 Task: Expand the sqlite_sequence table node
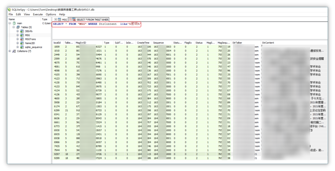point(18,47)
